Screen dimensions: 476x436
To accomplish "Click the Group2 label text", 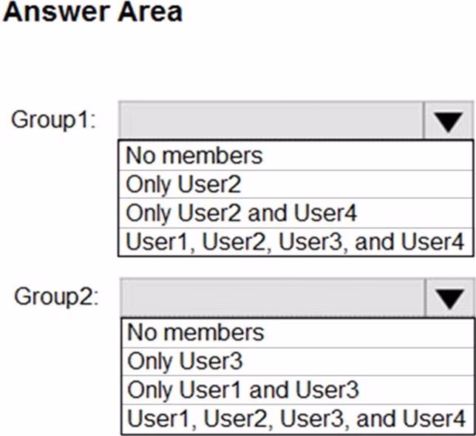I will pyautogui.click(x=55, y=298).
